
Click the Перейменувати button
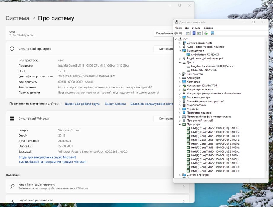164,33
